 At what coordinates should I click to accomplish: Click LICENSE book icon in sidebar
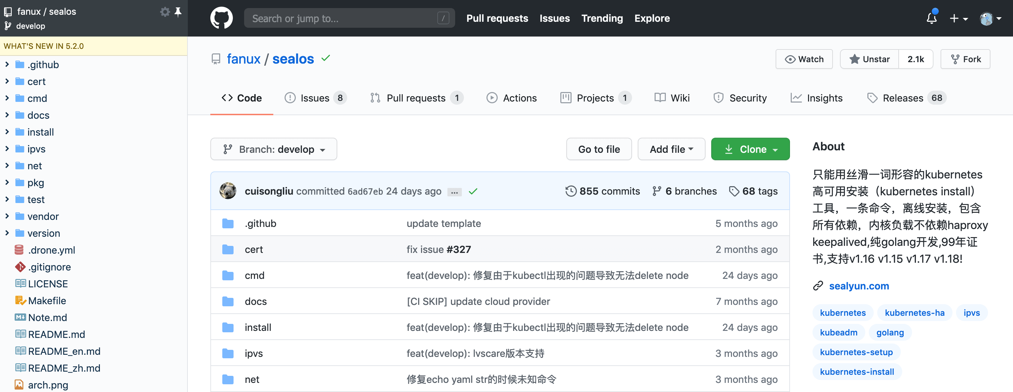(20, 283)
